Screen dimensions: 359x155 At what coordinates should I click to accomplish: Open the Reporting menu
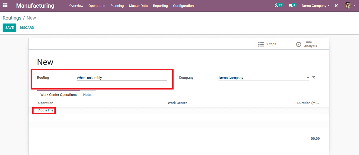(x=160, y=6)
